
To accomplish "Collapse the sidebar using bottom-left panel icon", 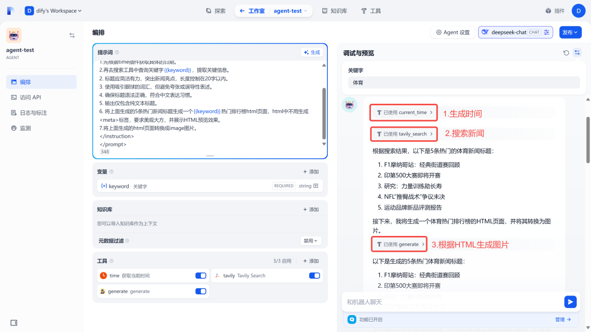I will [14, 322].
